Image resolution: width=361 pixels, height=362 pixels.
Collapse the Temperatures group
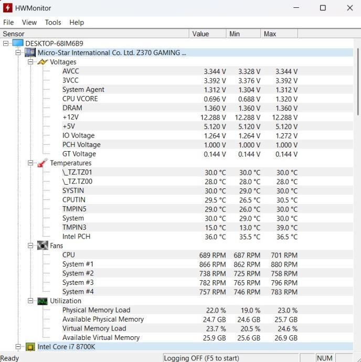30,163
